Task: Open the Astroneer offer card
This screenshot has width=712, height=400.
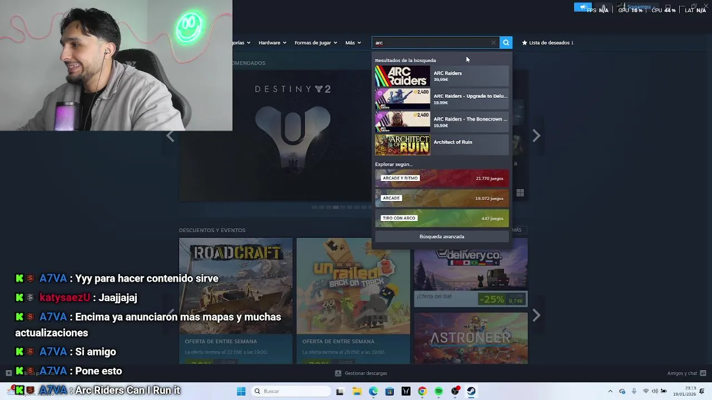Action: pos(471,338)
